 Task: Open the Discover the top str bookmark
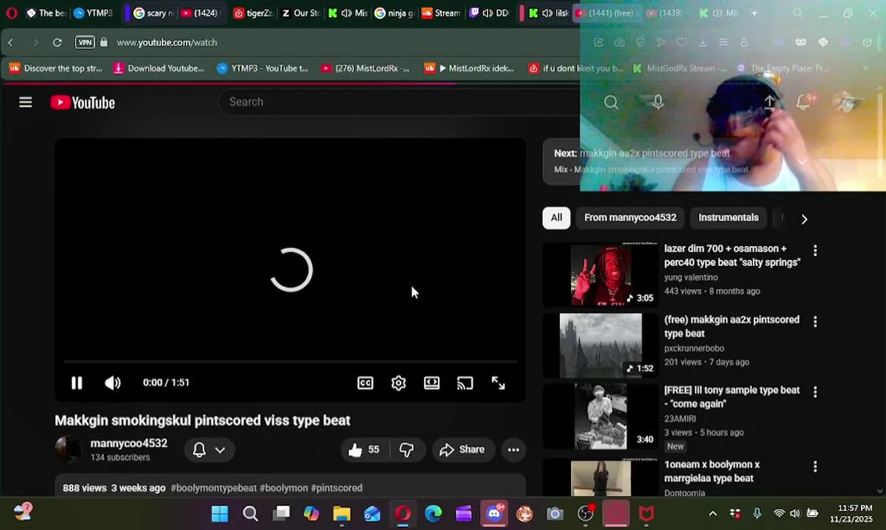coord(55,68)
